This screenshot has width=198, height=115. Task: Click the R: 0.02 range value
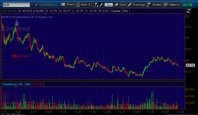tap(104, 11)
